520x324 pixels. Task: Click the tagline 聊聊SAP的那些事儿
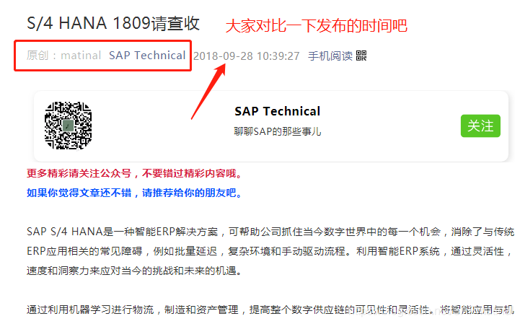click(277, 131)
